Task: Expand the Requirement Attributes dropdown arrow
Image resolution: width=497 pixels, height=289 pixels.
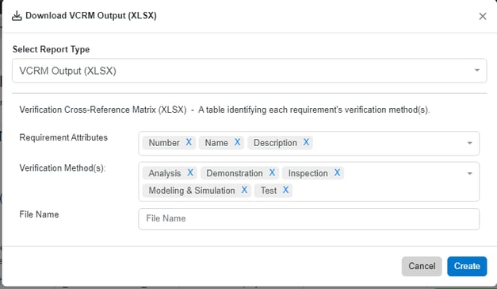Action: tap(470, 143)
